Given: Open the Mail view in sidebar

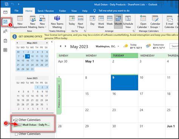Looking at the screenshot, I should tap(5, 12).
